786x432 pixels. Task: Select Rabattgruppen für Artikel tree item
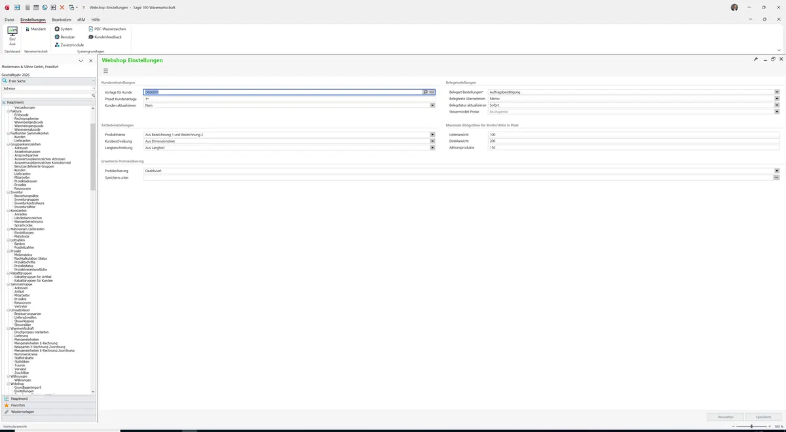pos(33,277)
